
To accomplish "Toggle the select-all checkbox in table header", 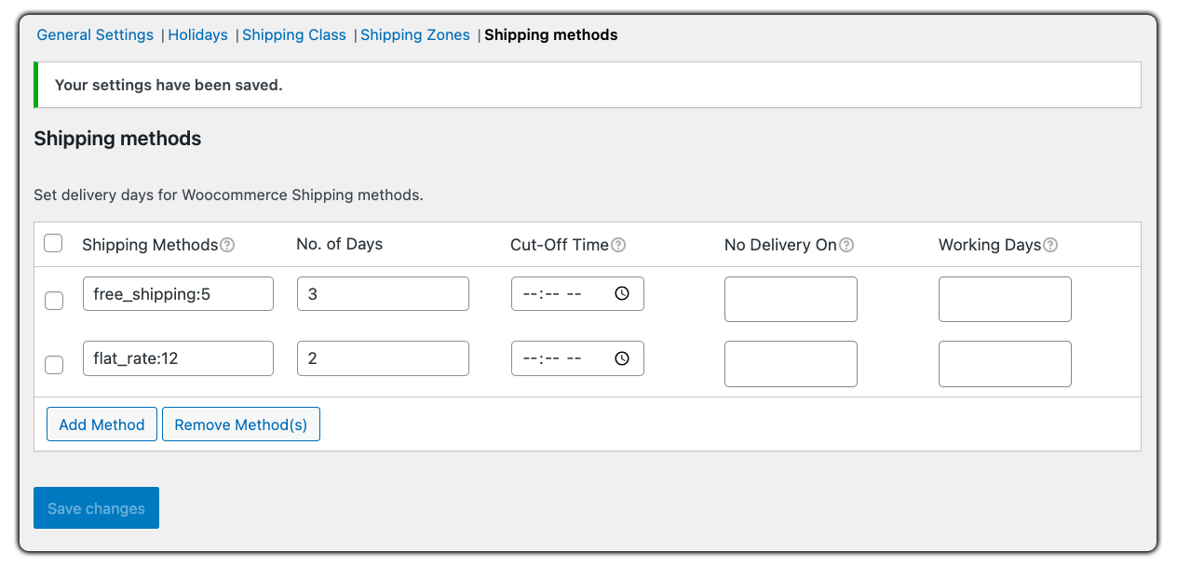I will pos(53,243).
